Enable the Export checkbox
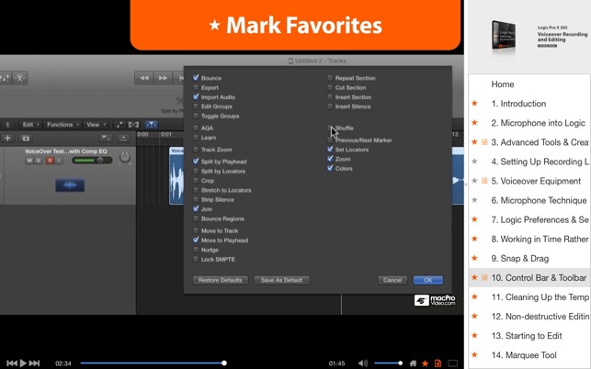This screenshot has height=369, width=591. [x=196, y=87]
